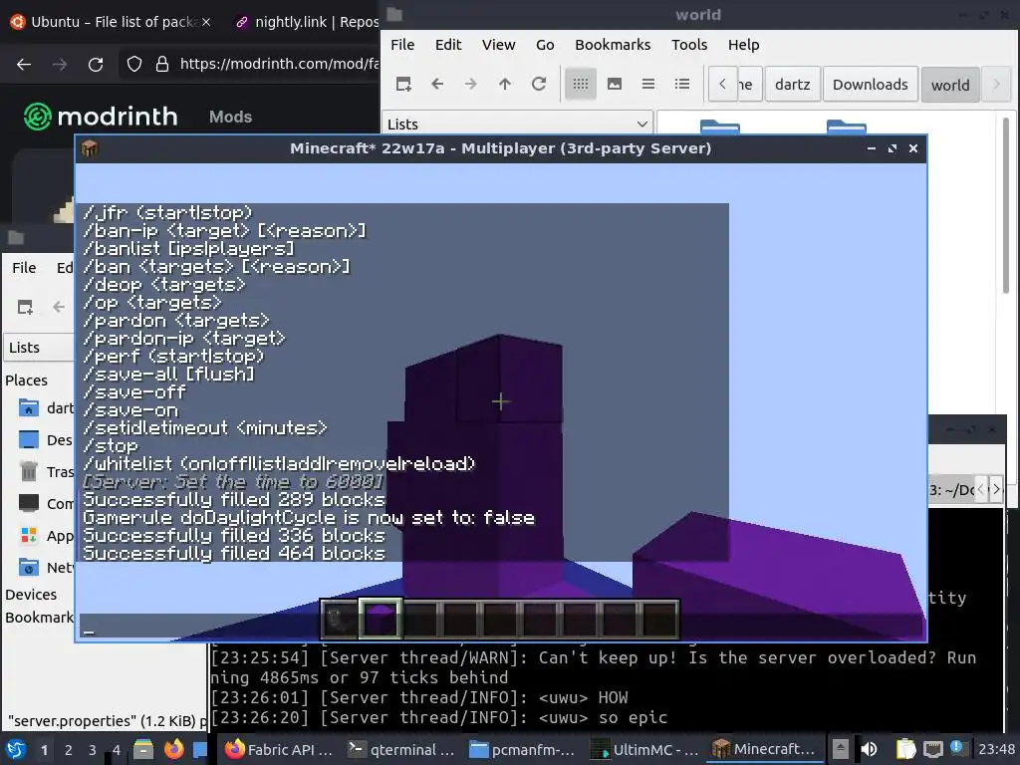Click the 23:48 panel clock
The width and height of the screenshot is (1020, 765).
click(996, 749)
